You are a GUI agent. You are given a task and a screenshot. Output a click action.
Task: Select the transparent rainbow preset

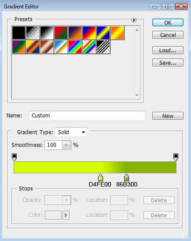[89, 47]
